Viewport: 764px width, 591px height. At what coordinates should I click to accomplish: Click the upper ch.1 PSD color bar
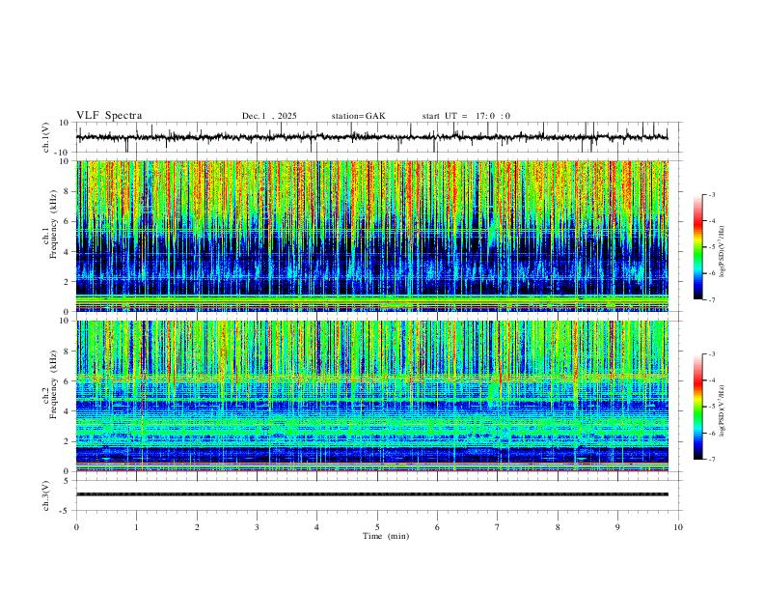coord(697,247)
